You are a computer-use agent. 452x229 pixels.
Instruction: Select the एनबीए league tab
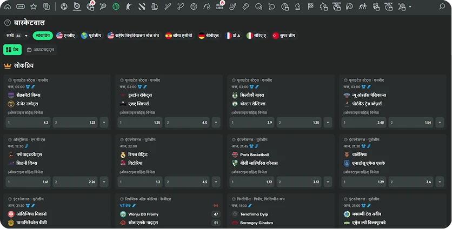[65, 36]
